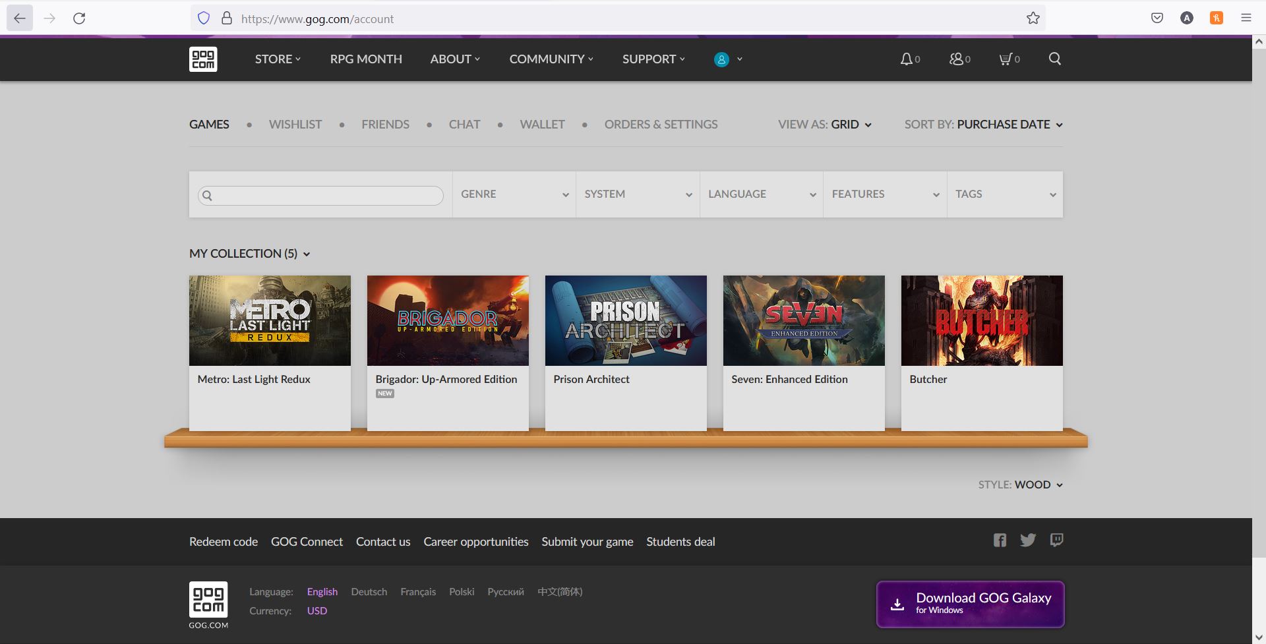This screenshot has width=1266, height=644.
Task: Click the page scrollbar down arrow
Action: 1259,637
